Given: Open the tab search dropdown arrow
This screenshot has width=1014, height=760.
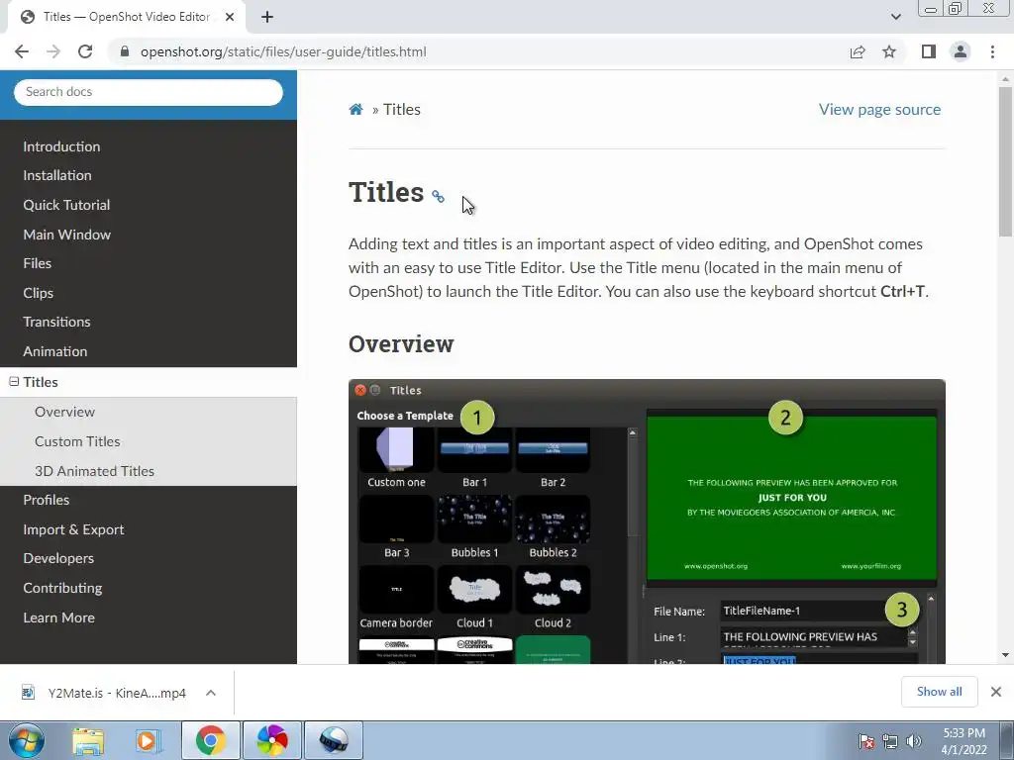Looking at the screenshot, I should pyautogui.click(x=895, y=17).
